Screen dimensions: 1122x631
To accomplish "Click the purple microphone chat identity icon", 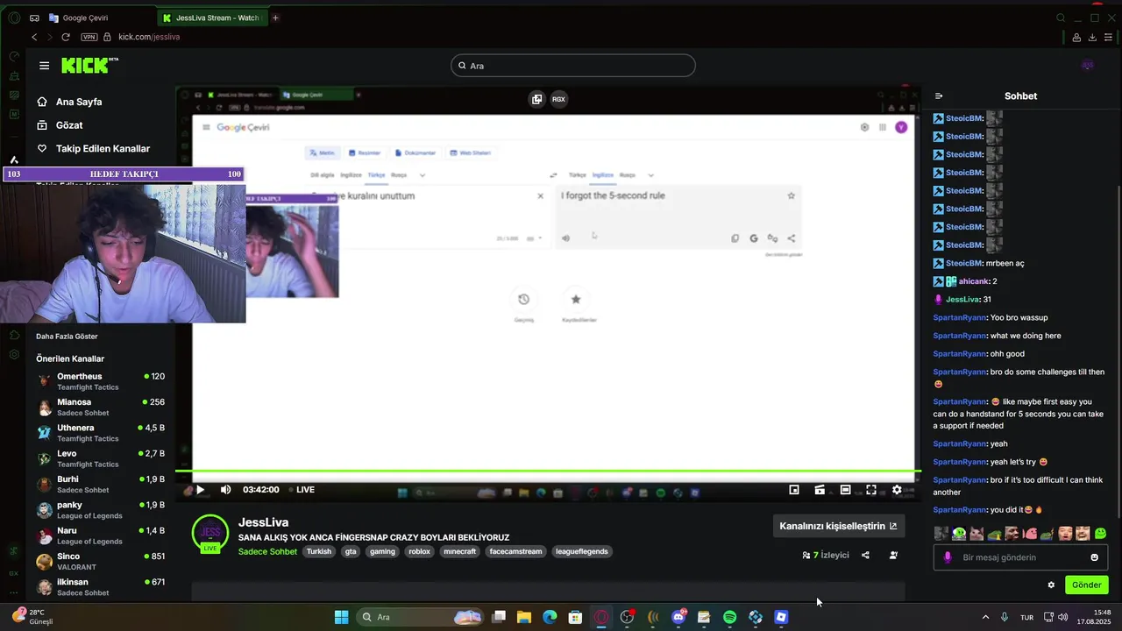I will (948, 557).
